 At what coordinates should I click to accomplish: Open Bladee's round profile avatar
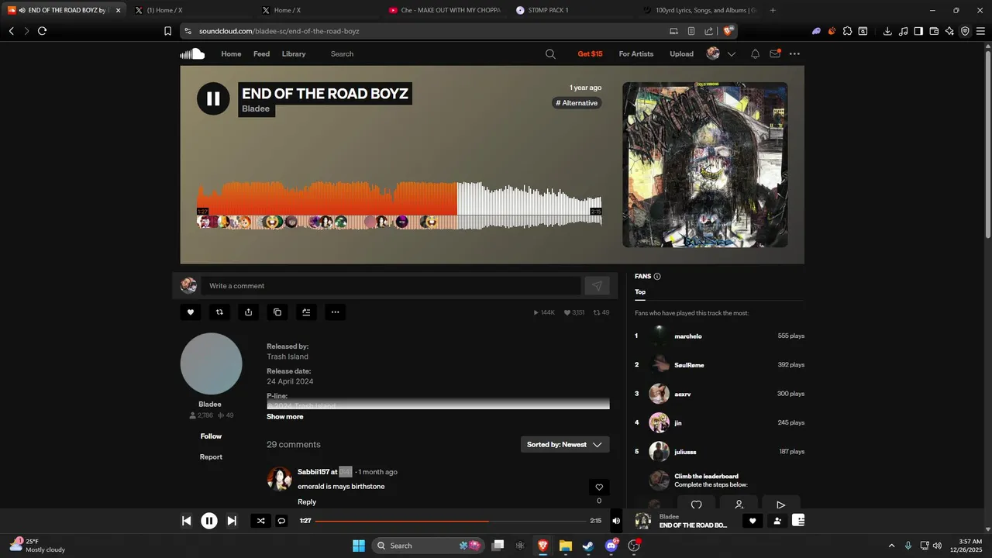[212, 364]
